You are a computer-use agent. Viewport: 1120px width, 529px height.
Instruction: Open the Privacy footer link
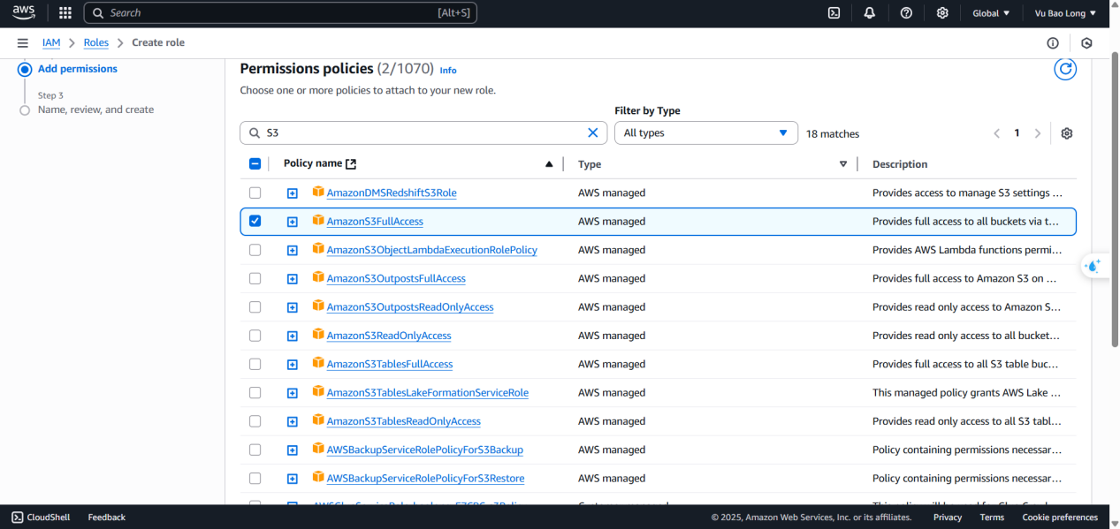tap(948, 518)
